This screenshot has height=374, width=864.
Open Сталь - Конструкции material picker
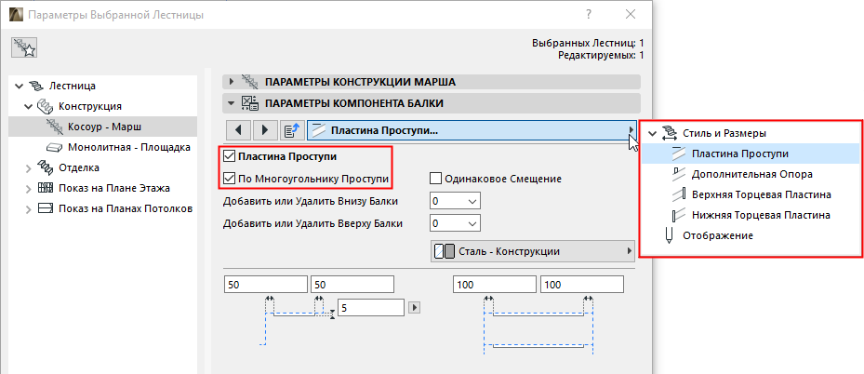(531, 251)
